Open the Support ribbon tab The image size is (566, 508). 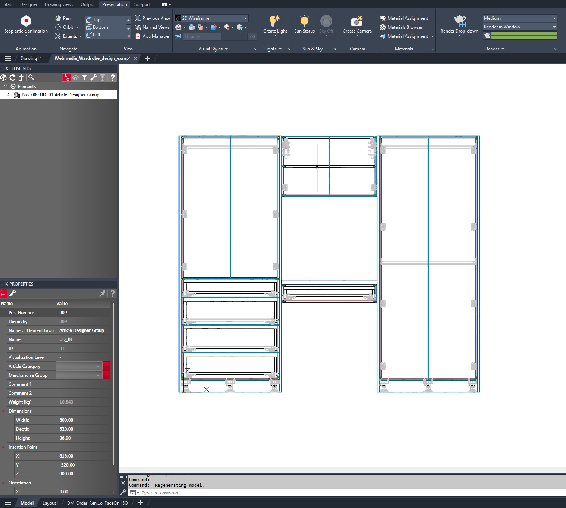pos(142,4)
